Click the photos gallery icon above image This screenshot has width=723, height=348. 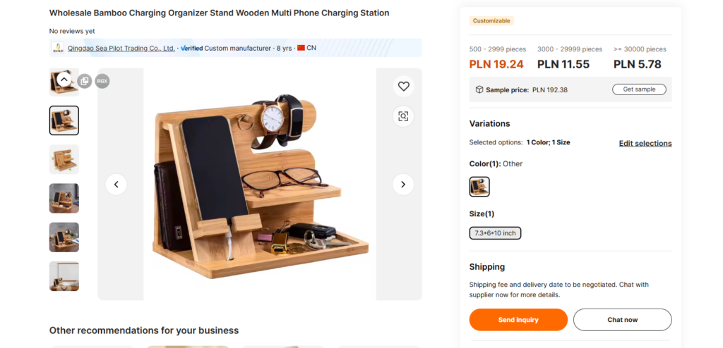pos(84,81)
